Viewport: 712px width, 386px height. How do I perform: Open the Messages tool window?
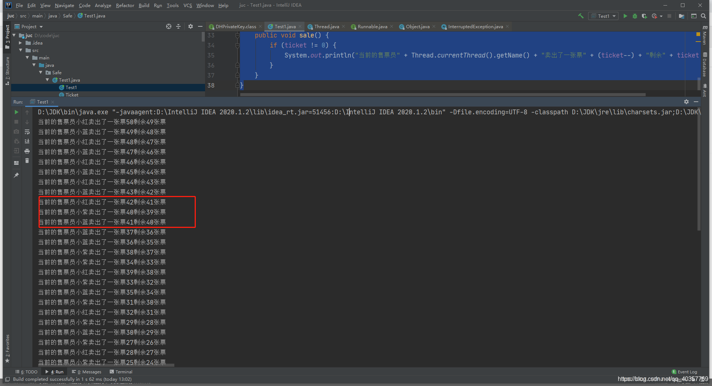click(x=87, y=372)
